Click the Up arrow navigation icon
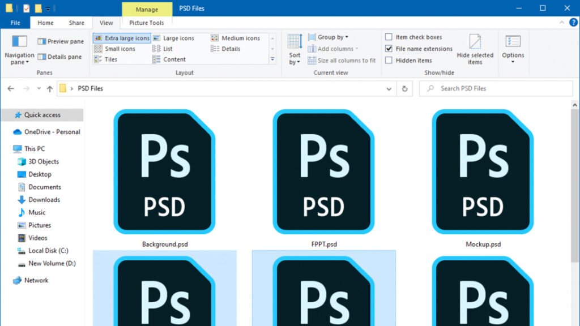The height and width of the screenshot is (326, 580). click(x=50, y=89)
